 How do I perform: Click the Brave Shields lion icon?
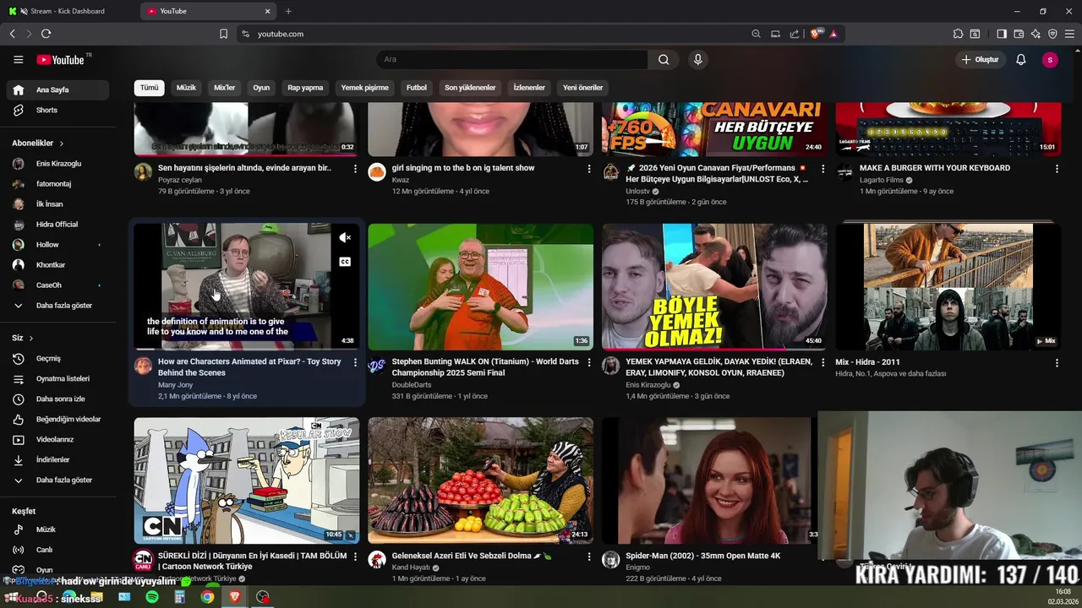coord(816,34)
